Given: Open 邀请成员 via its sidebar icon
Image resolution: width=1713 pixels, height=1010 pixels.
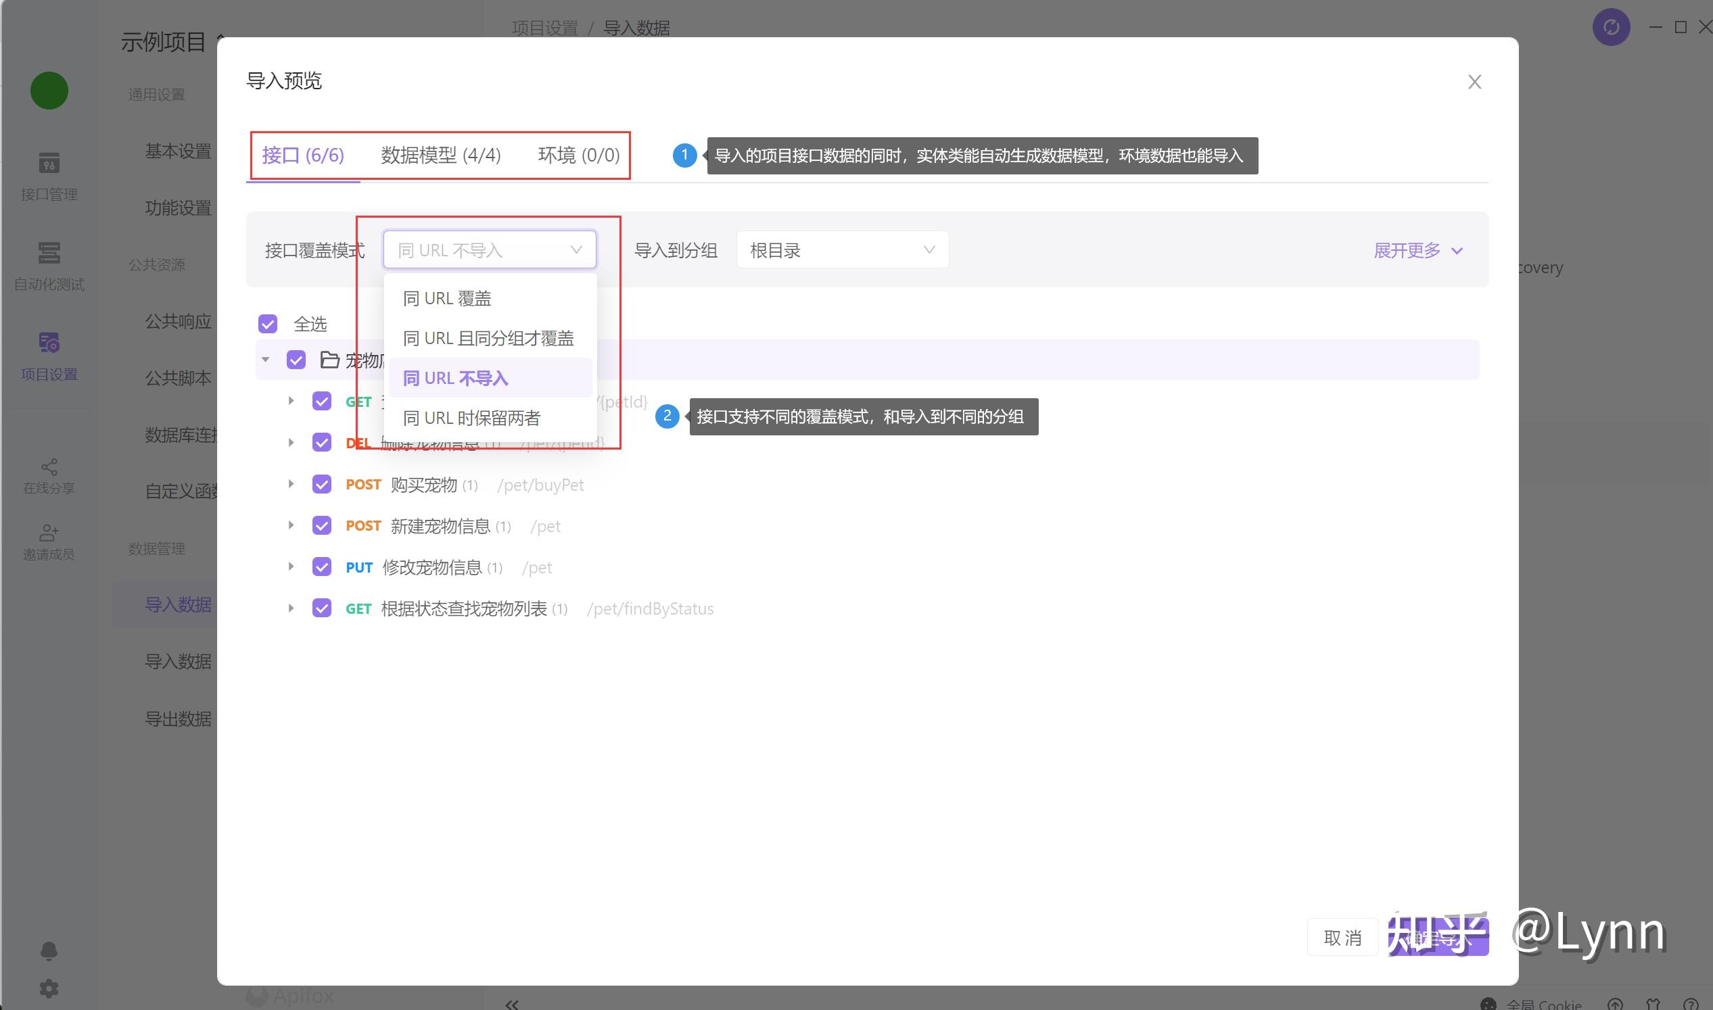Looking at the screenshot, I should tap(48, 539).
